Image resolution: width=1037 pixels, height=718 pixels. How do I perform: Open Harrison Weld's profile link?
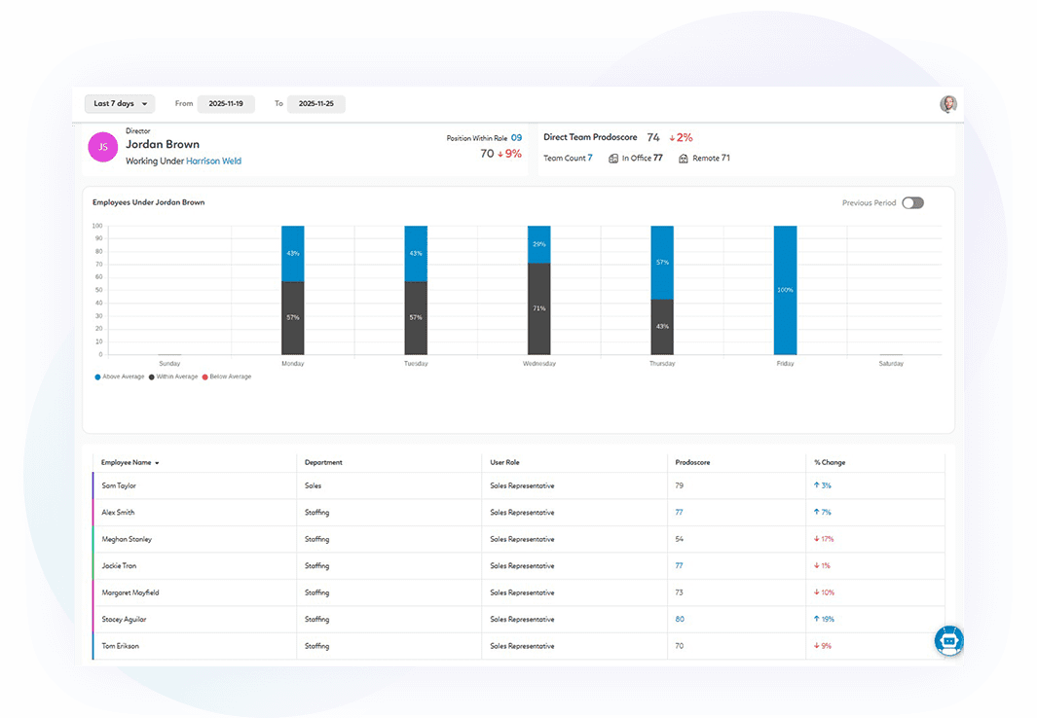tap(214, 160)
